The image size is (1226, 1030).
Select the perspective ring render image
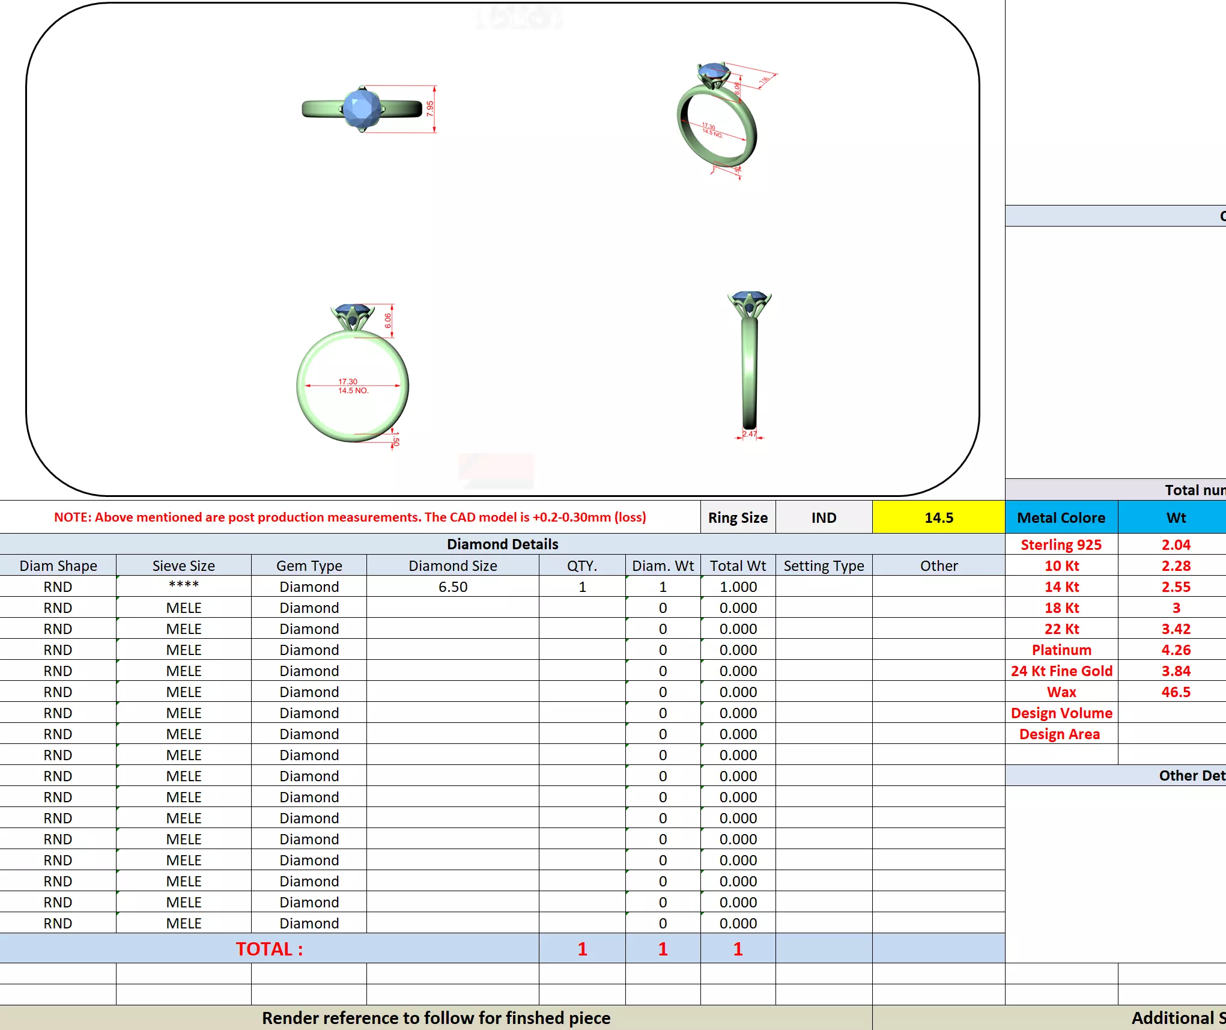(x=717, y=119)
